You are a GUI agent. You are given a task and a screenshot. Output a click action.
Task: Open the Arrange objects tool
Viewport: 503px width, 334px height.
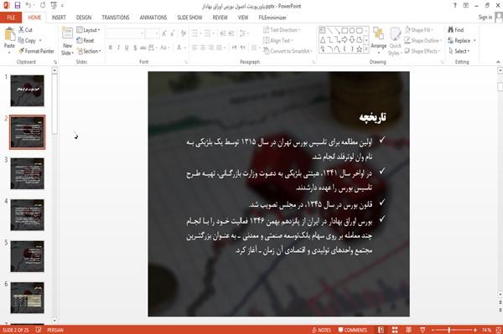coord(379,39)
